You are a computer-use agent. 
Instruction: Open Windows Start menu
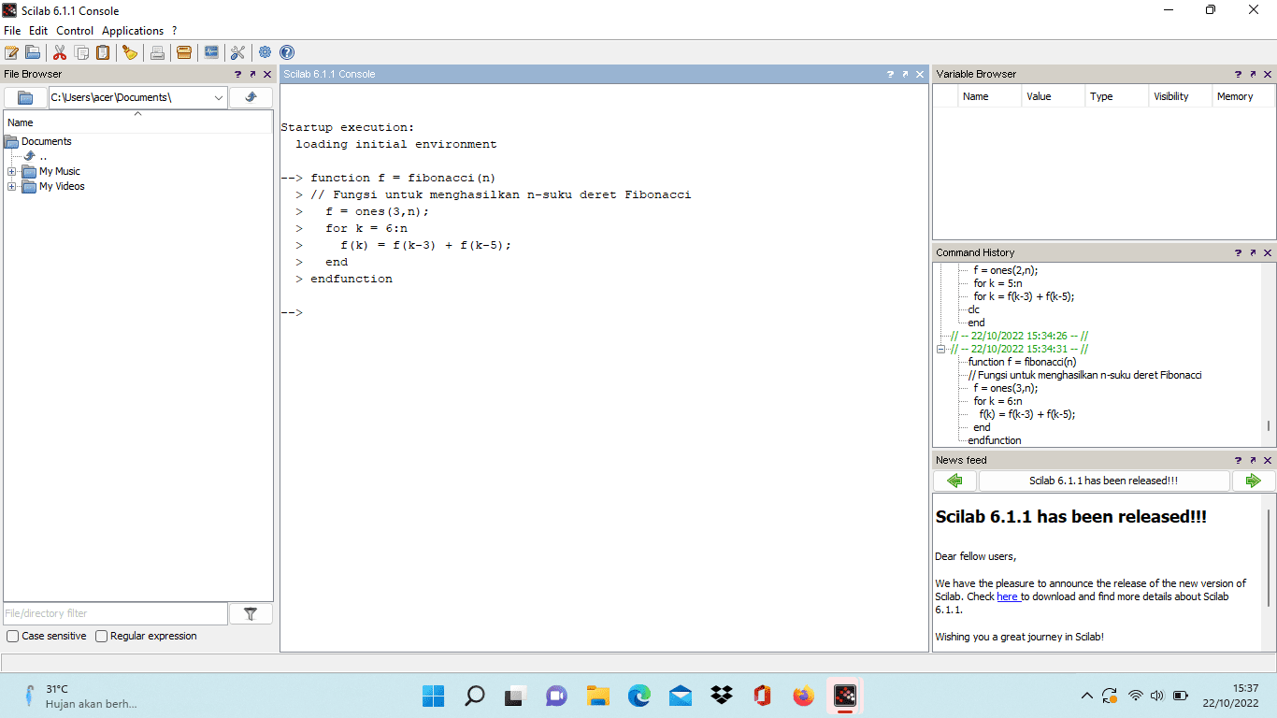point(434,696)
